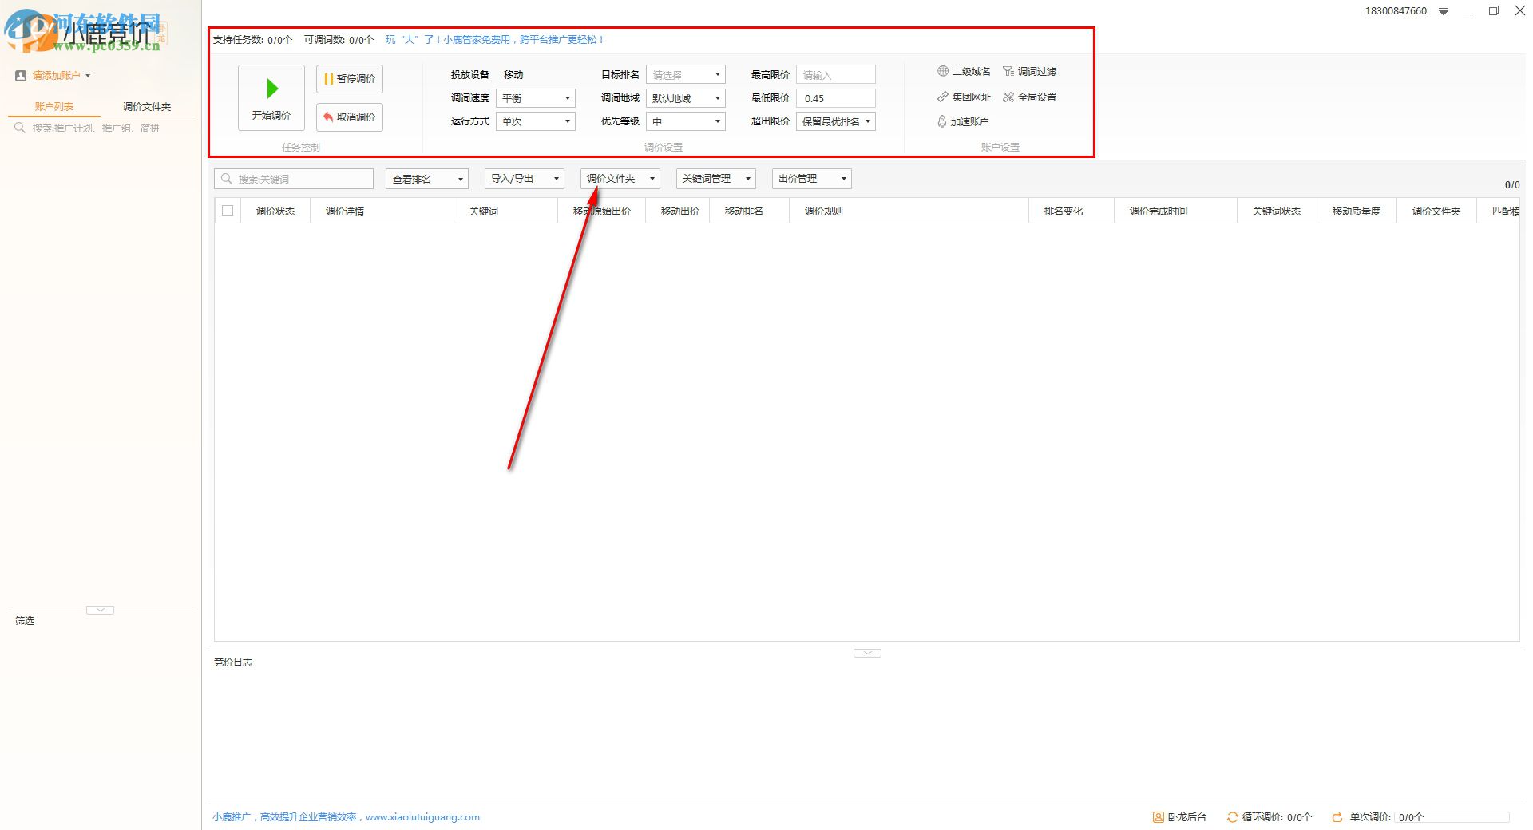
Task: Open the 关键词管理 dropdown menu
Action: tap(716, 179)
